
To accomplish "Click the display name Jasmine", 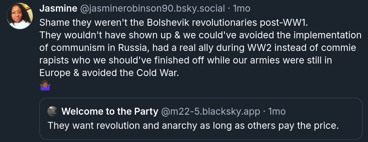I will click(x=58, y=9).
